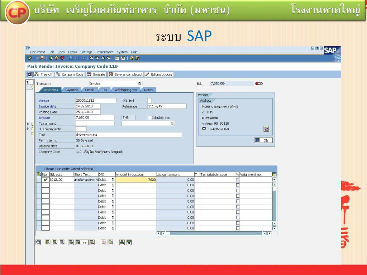Open the Extras menu
Viewport: 367px width, 275px height.
pyautogui.click(x=72, y=52)
